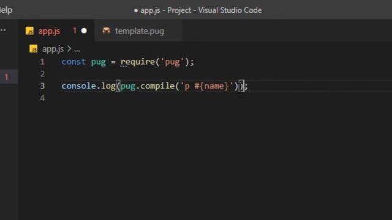The width and height of the screenshot is (392, 220).
Task: Click the JS file icon on the app.js tab
Action: (29, 31)
